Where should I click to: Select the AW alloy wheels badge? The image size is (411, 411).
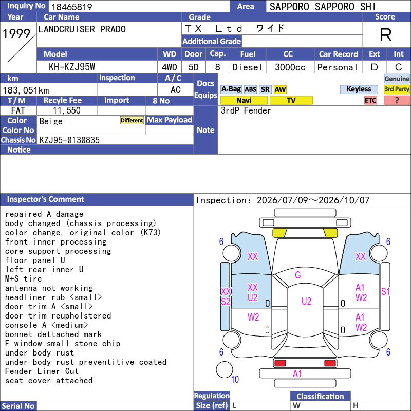tap(280, 89)
